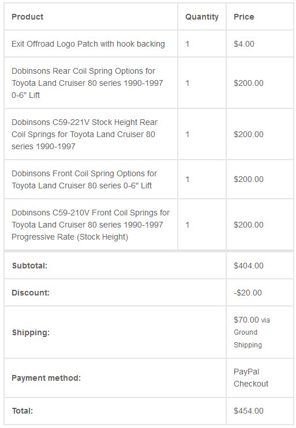Click the $200.00 price for C59-221V springs

(249, 134)
